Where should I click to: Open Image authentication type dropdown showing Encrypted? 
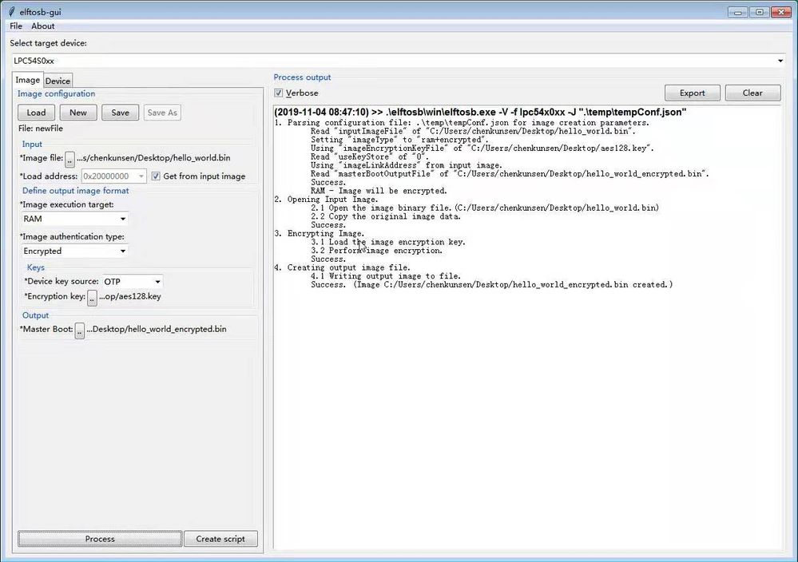click(x=75, y=251)
